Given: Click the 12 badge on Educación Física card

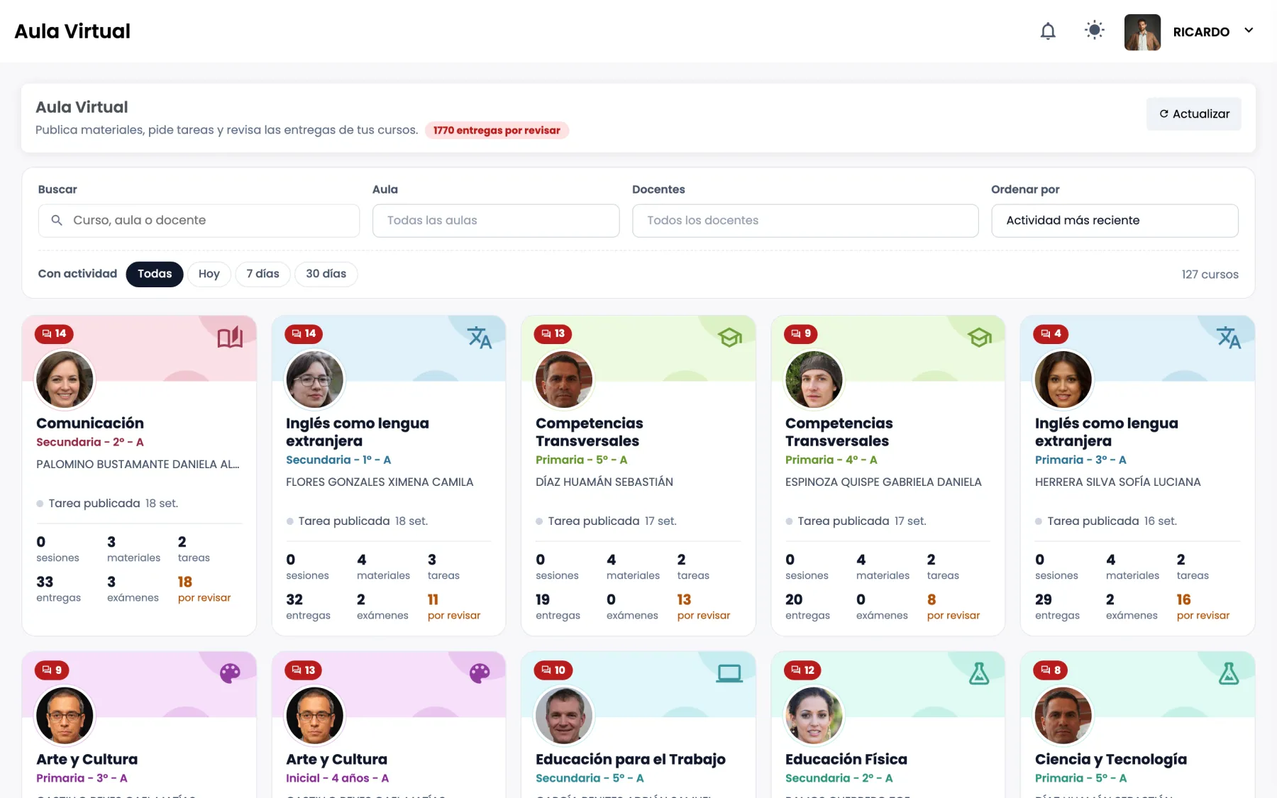Looking at the screenshot, I should (803, 670).
